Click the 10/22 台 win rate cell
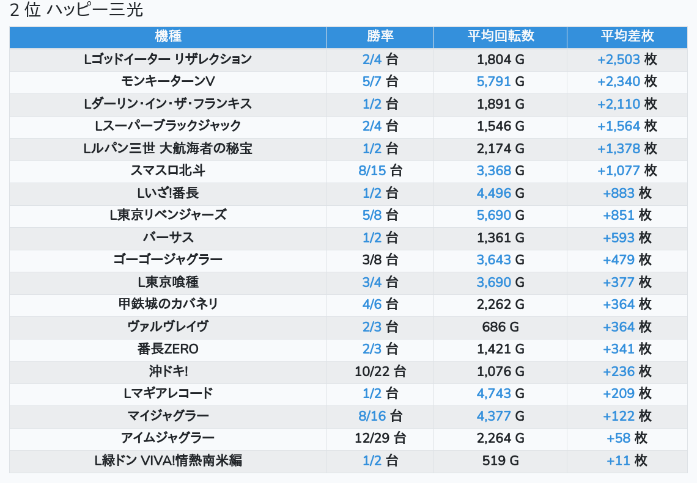Screen dimensions: 697x483 pyautogui.click(x=380, y=372)
